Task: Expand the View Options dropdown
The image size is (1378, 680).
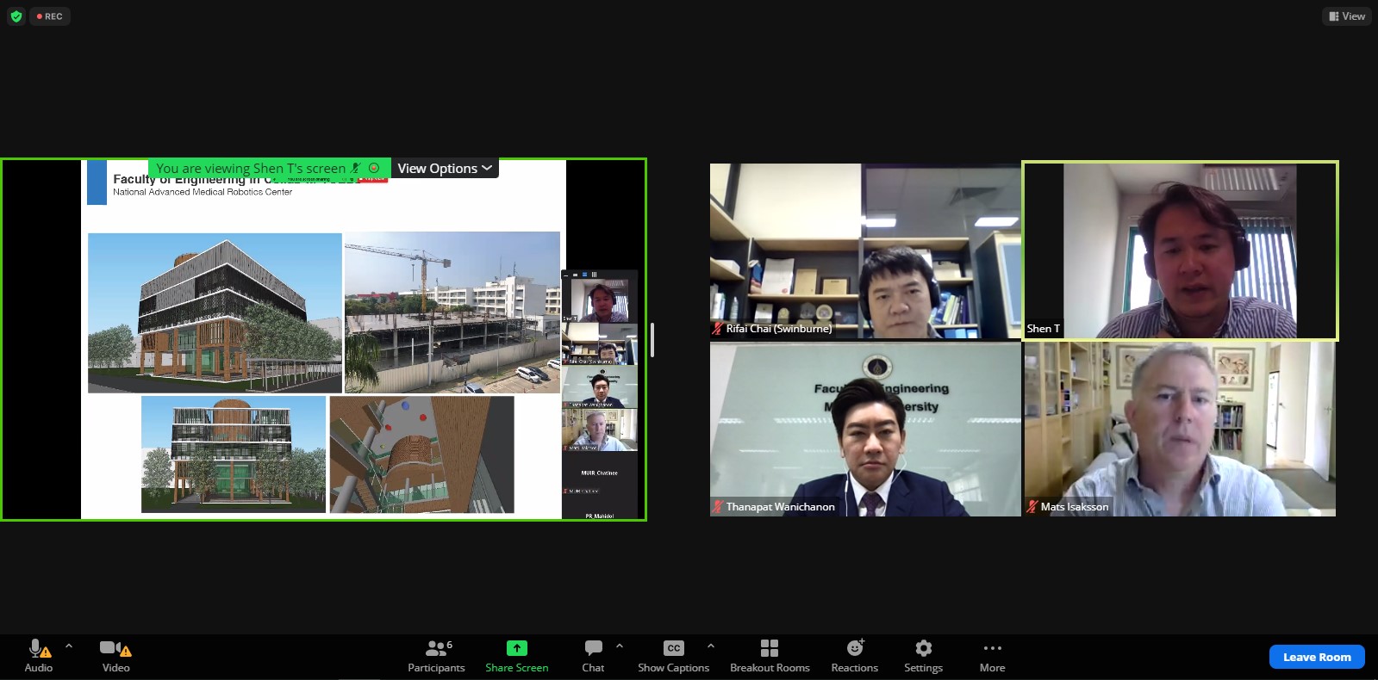Action: 445,169
